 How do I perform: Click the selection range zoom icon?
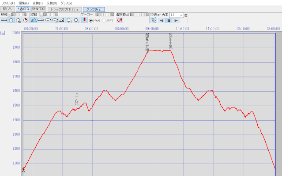tap(120, 20)
